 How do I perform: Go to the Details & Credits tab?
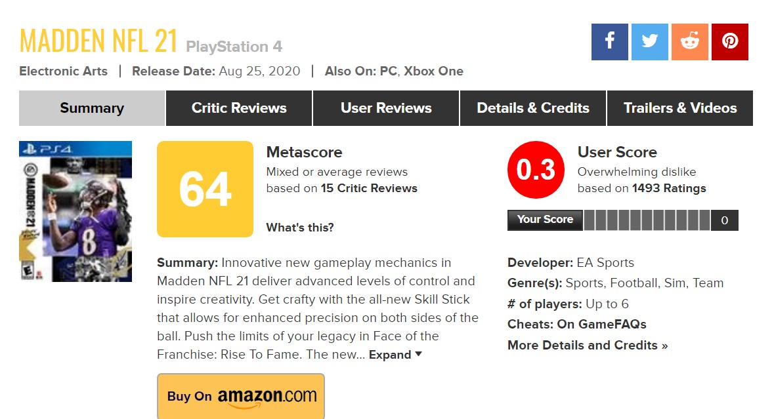pos(533,108)
